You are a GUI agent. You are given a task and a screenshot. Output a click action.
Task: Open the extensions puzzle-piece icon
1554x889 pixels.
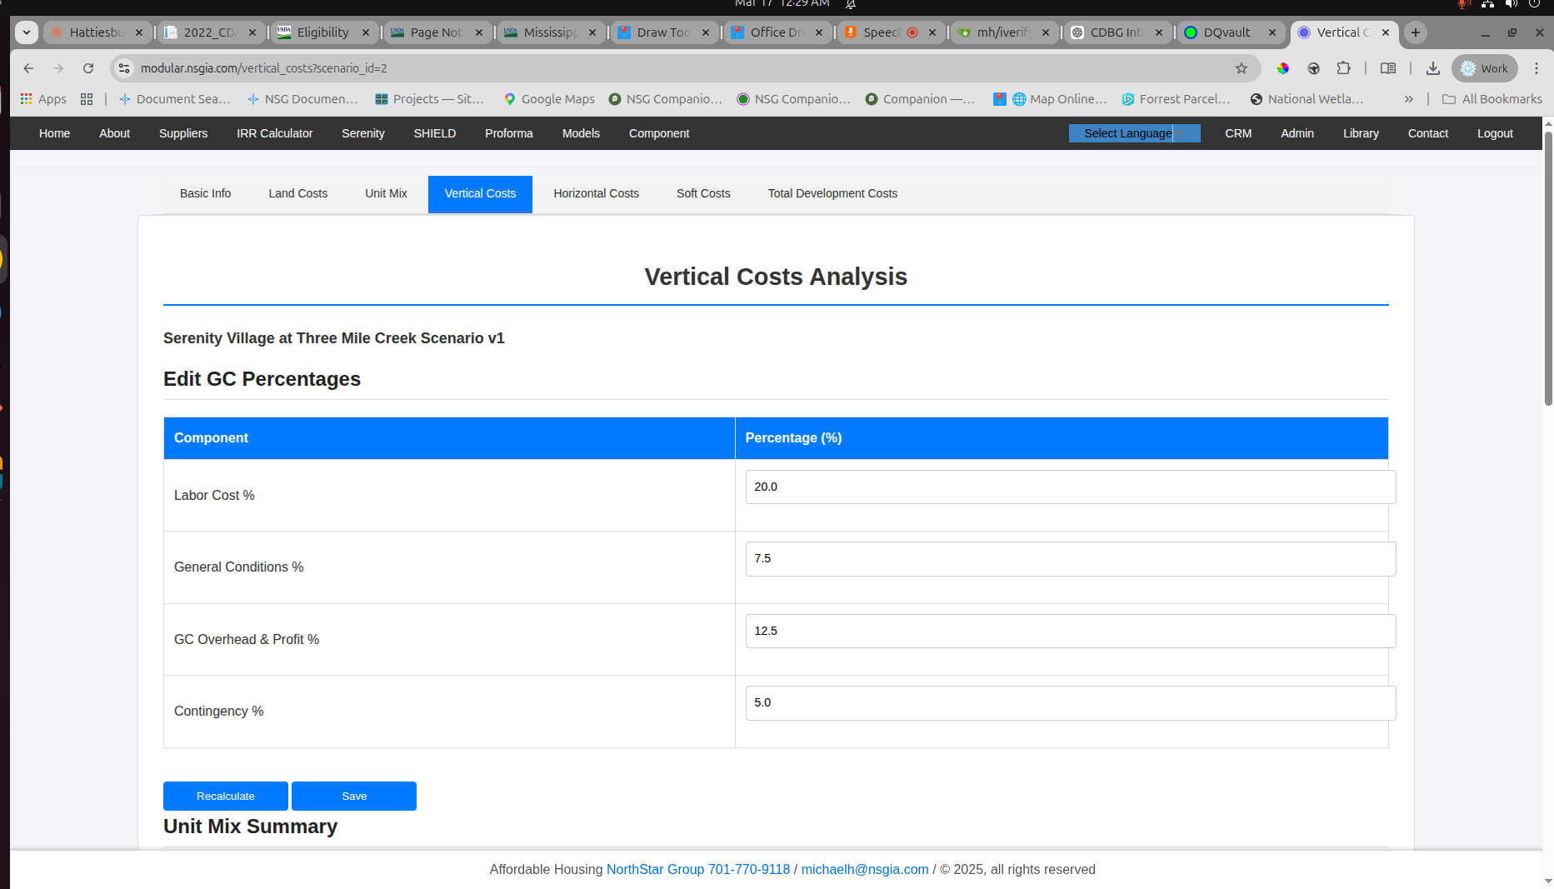[1343, 68]
